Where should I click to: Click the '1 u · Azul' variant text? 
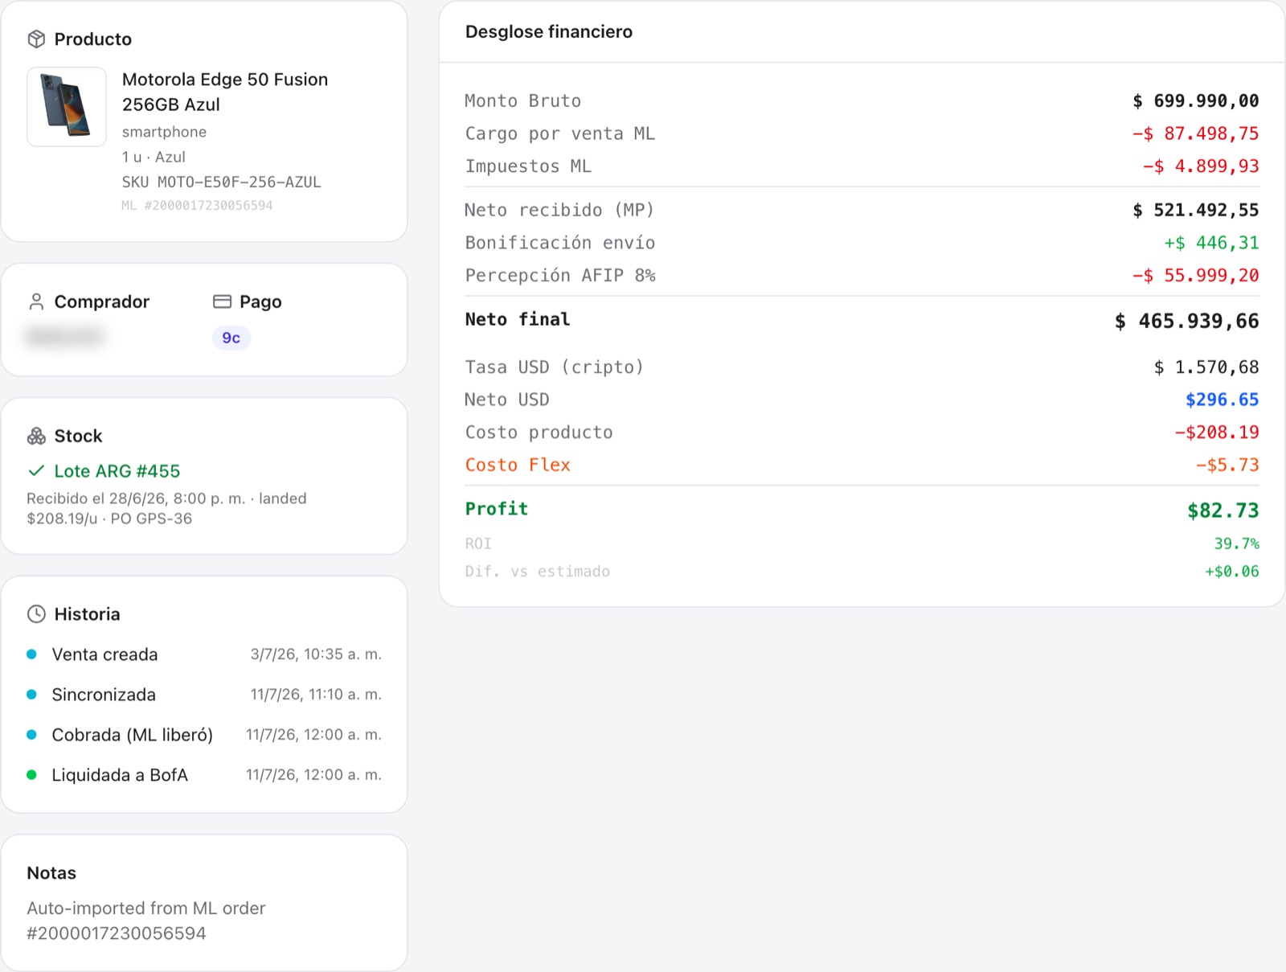(154, 157)
